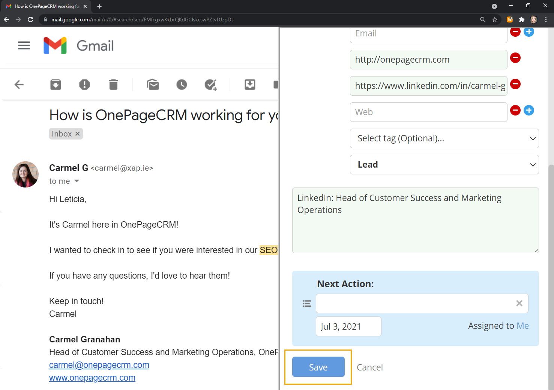Click the Gmail logo
This screenshot has height=390, width=554.
coord(78,46)
